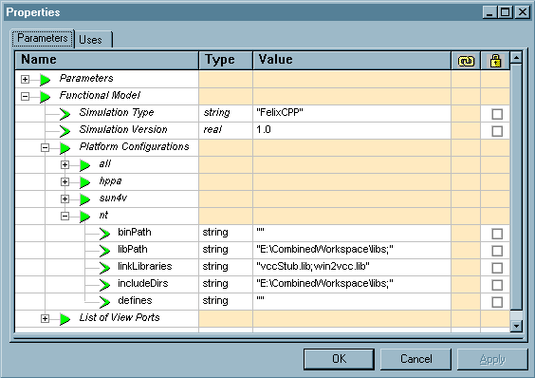The image size is (535, 378).
Task: Click the green arrow icon beside Parameters
Action: [45, 80]
